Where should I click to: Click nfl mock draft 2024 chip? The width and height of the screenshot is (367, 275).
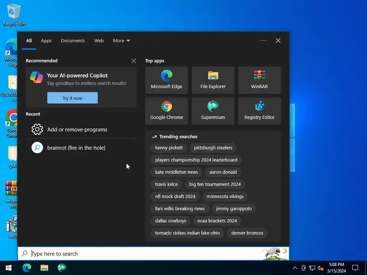175,196
